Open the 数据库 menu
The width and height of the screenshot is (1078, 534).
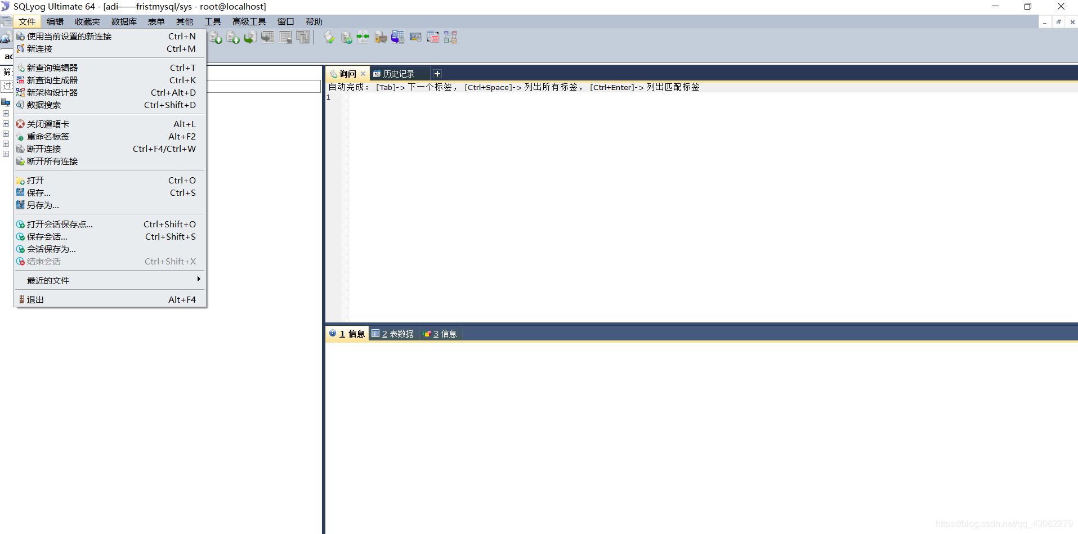(124, 21)
